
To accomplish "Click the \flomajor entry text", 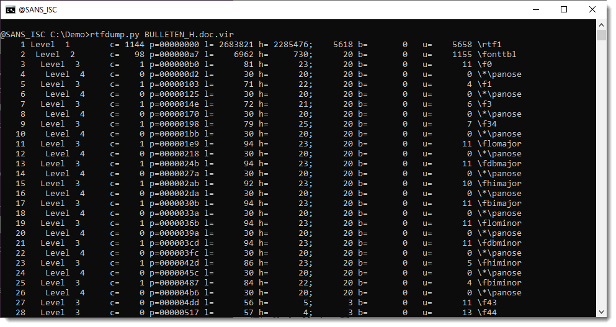I will tap(499, 144).
